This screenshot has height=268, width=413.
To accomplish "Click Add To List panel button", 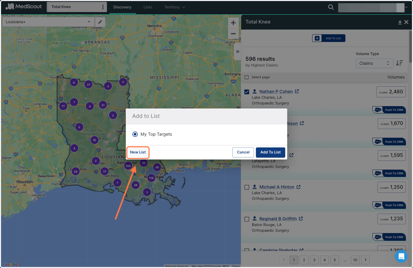I will coord(329,38).
